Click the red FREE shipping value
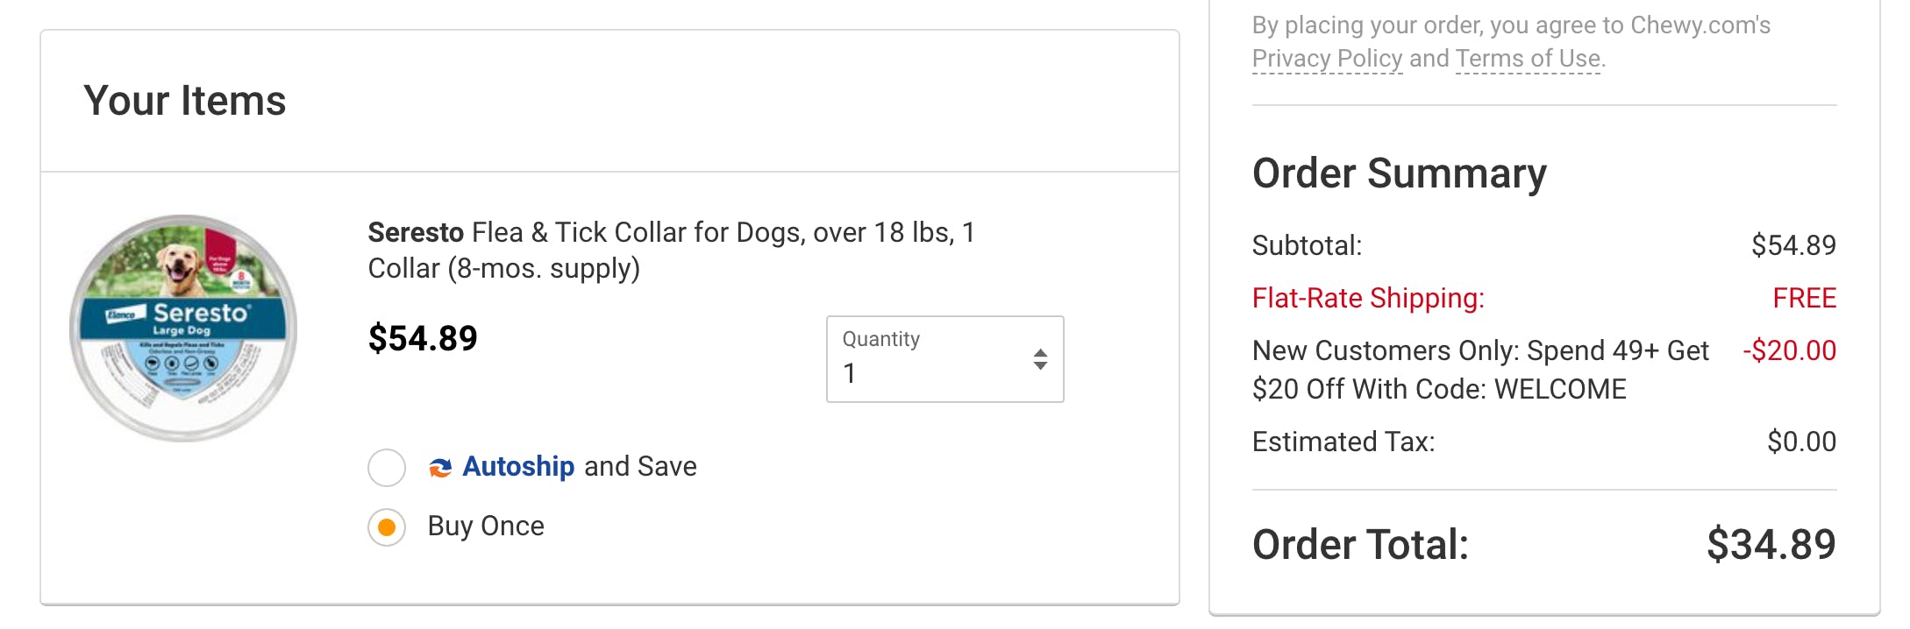 coord(1804,298)
